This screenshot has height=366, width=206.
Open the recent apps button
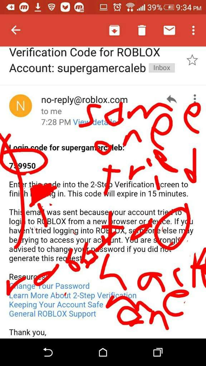tap(158, 352)
